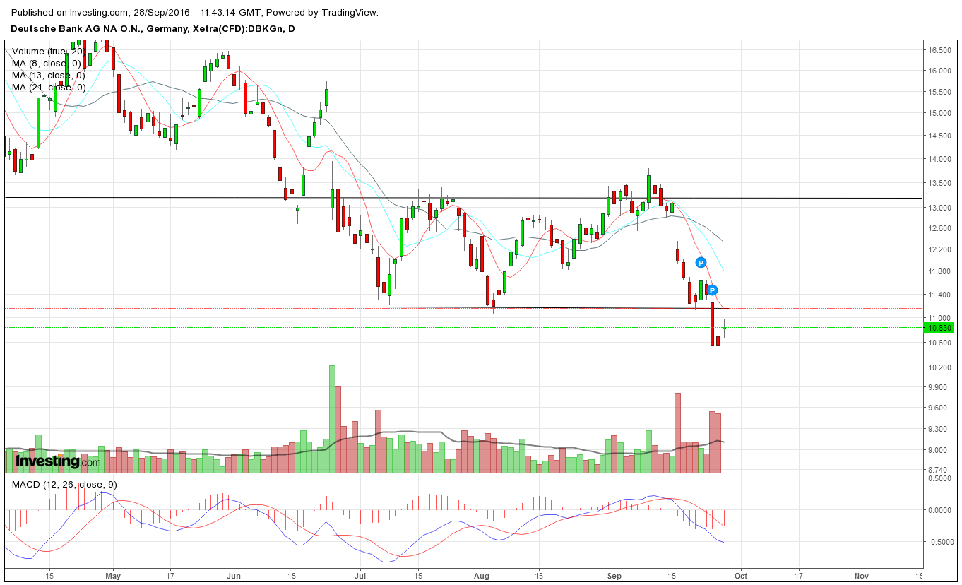Click the 'Jul' date axis label
Viewport: 962px width, 585px height.
click(x=359, y=576)
